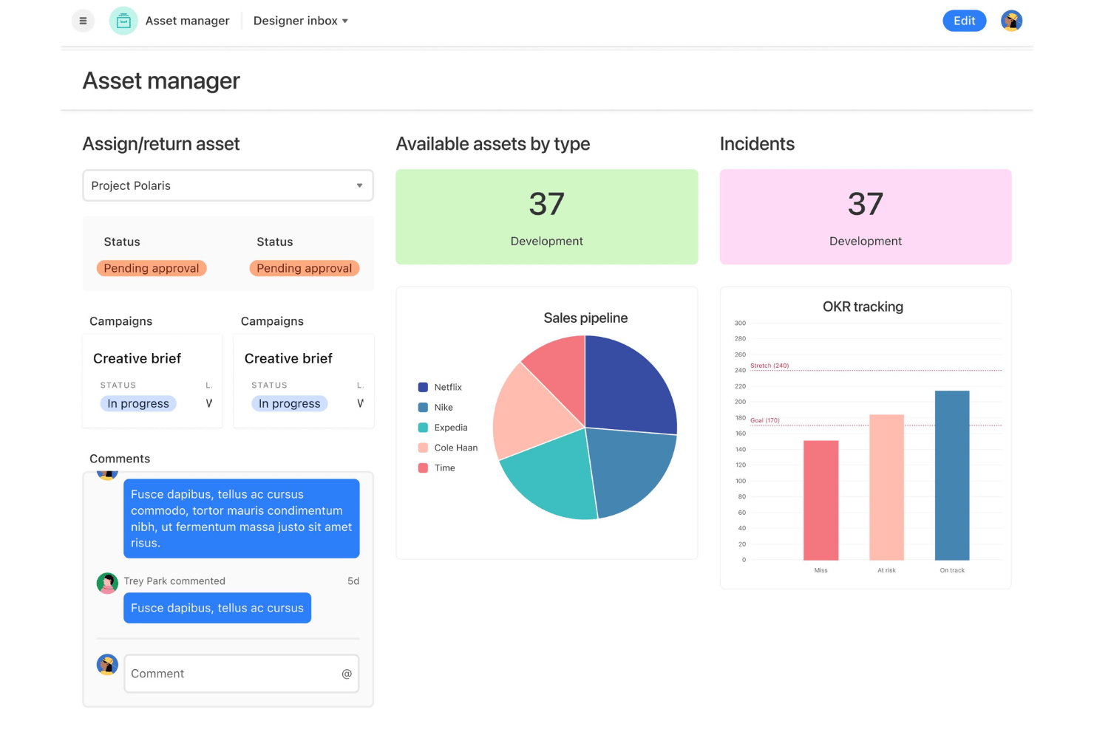Click Trey Park's avatar in Comments
The image size is (1094, 729).
(107, 583)
